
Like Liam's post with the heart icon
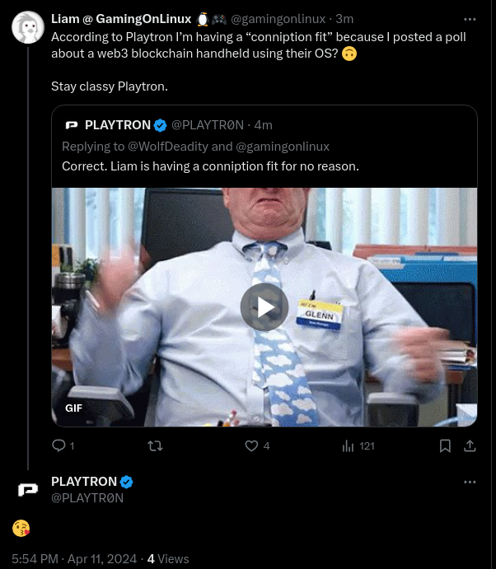pyautogui.click(x=252, y=445)
